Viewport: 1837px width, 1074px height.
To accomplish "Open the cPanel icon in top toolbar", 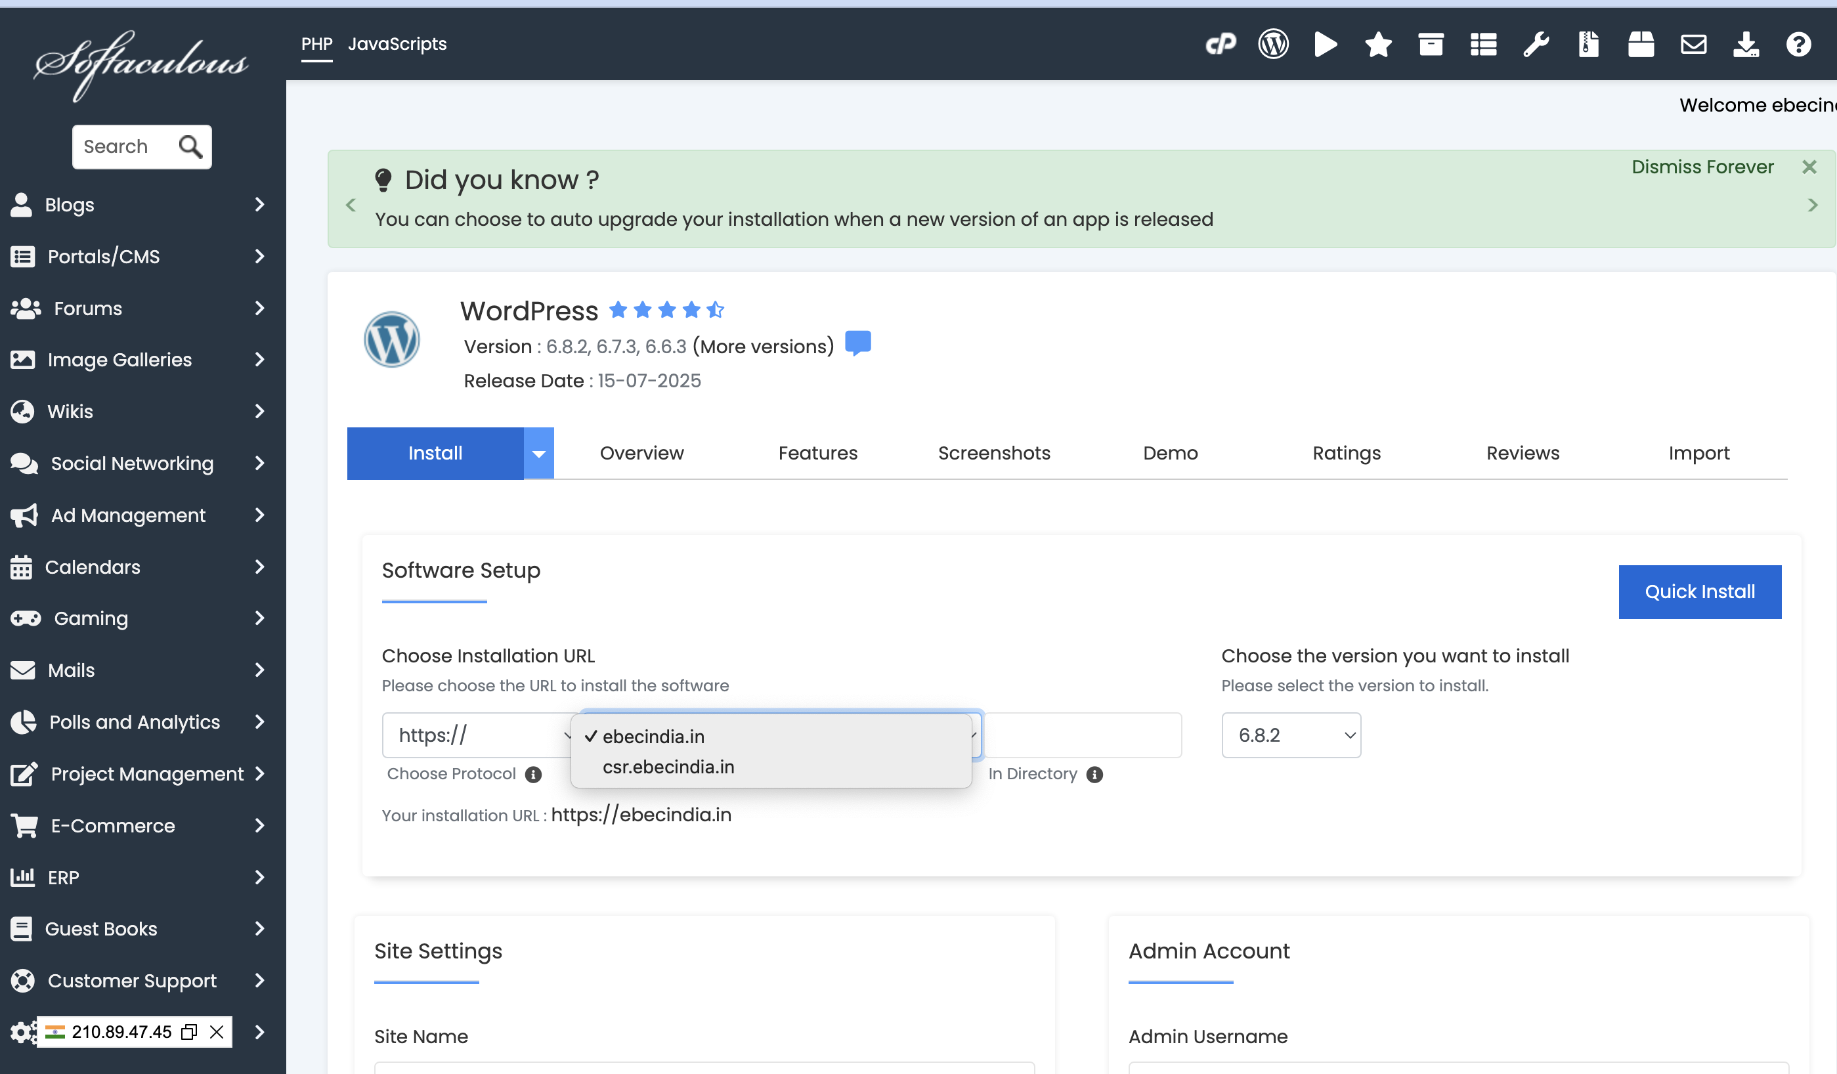I will pos(1221,45).
